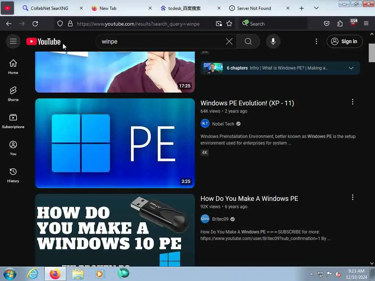
Task: Open the 17:25 video thumbnail
Action: coord(115,72)
